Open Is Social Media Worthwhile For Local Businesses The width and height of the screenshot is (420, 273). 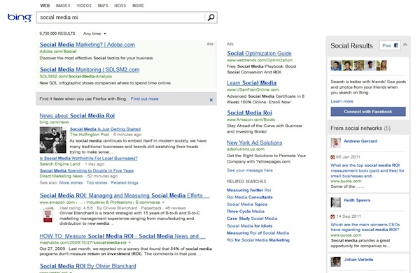tap(89, 158)
